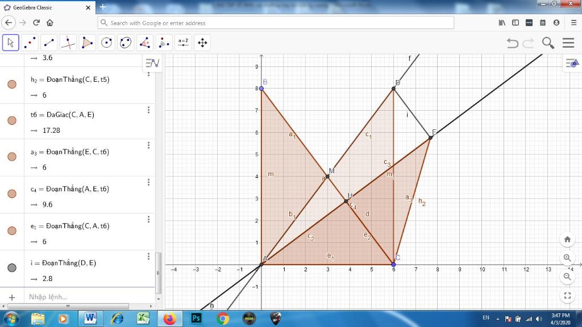Toggle visibility of polygon t6

click(x=12, y=120)
